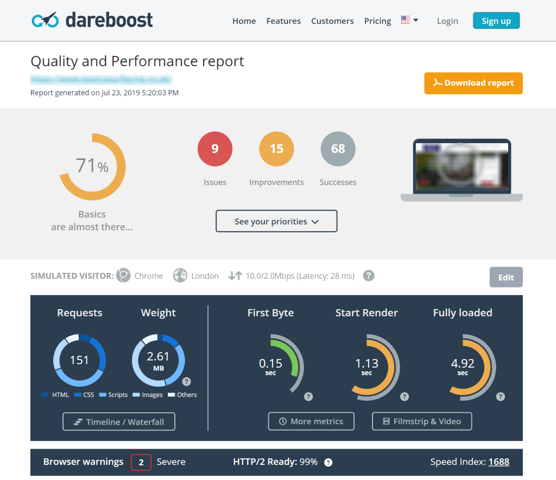The height and width of the screenshot is (480, 556).
Task: Click the question mark beside Fully loaded gauge
Action: point(500,396)
